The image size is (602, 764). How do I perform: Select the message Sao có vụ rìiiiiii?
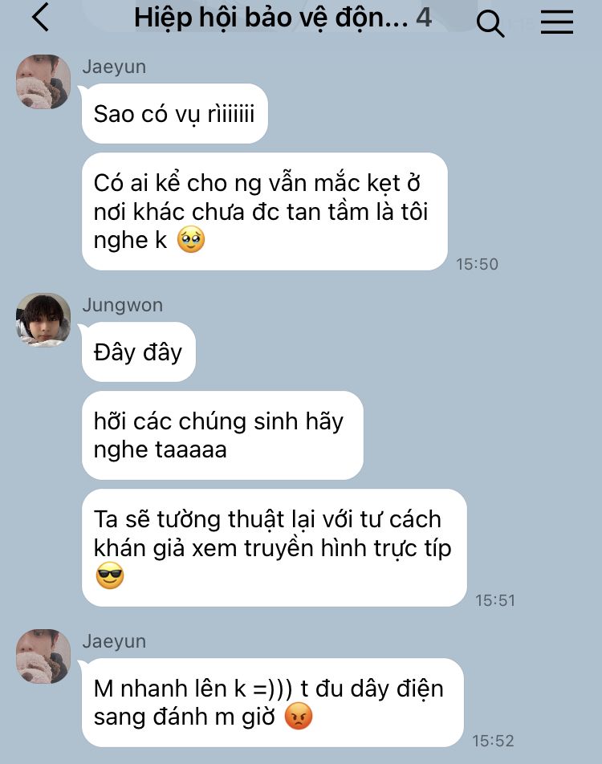(x=174, y=113)
